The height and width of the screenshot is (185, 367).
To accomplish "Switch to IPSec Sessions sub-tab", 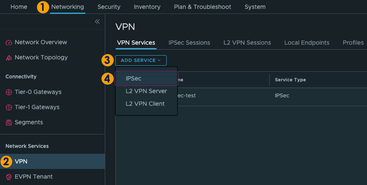I will 189,43.
